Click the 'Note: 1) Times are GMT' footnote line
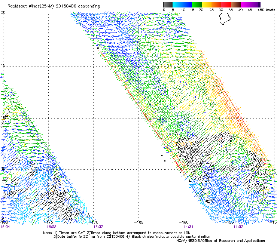Screen dimensions: 277x243 [117, 233]
